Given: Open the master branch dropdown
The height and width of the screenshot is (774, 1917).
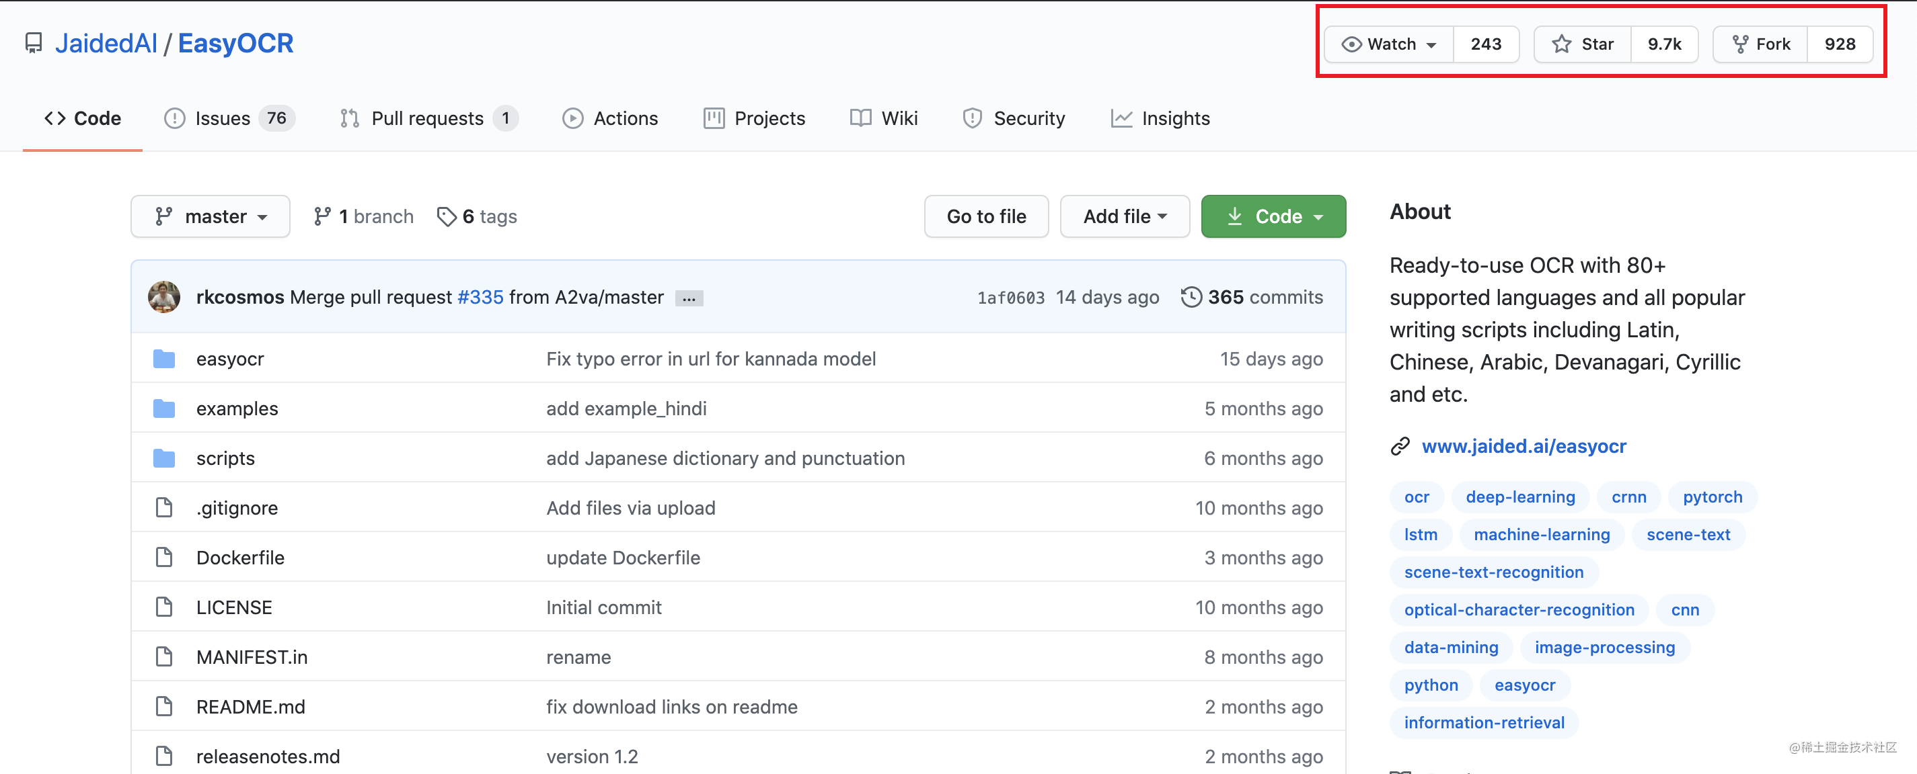Looking at the screenshot, I should tap(211, 216).
